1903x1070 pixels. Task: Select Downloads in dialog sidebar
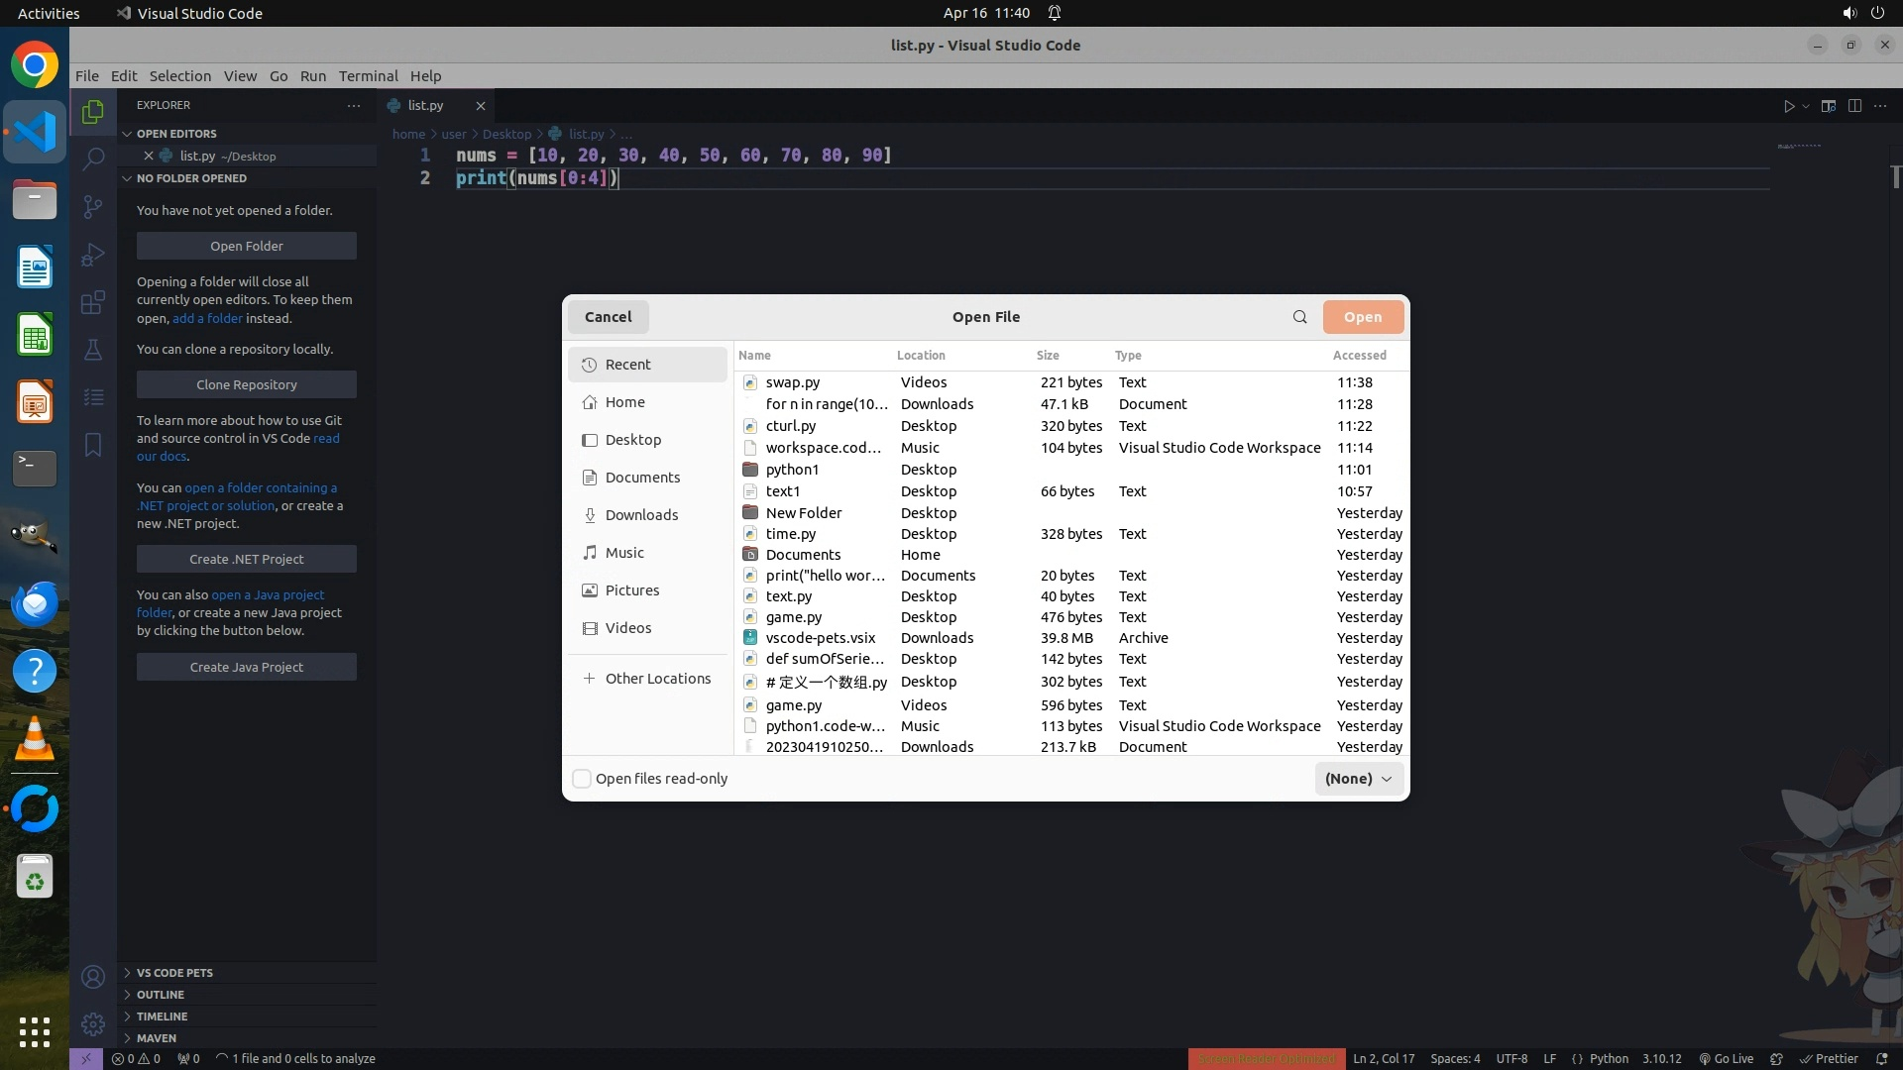[x=641, y=515]
